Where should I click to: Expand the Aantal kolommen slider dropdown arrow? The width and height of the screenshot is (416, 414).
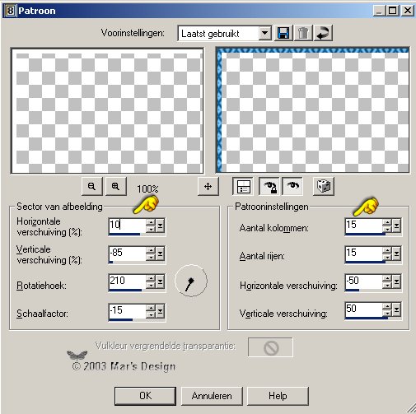396,226
